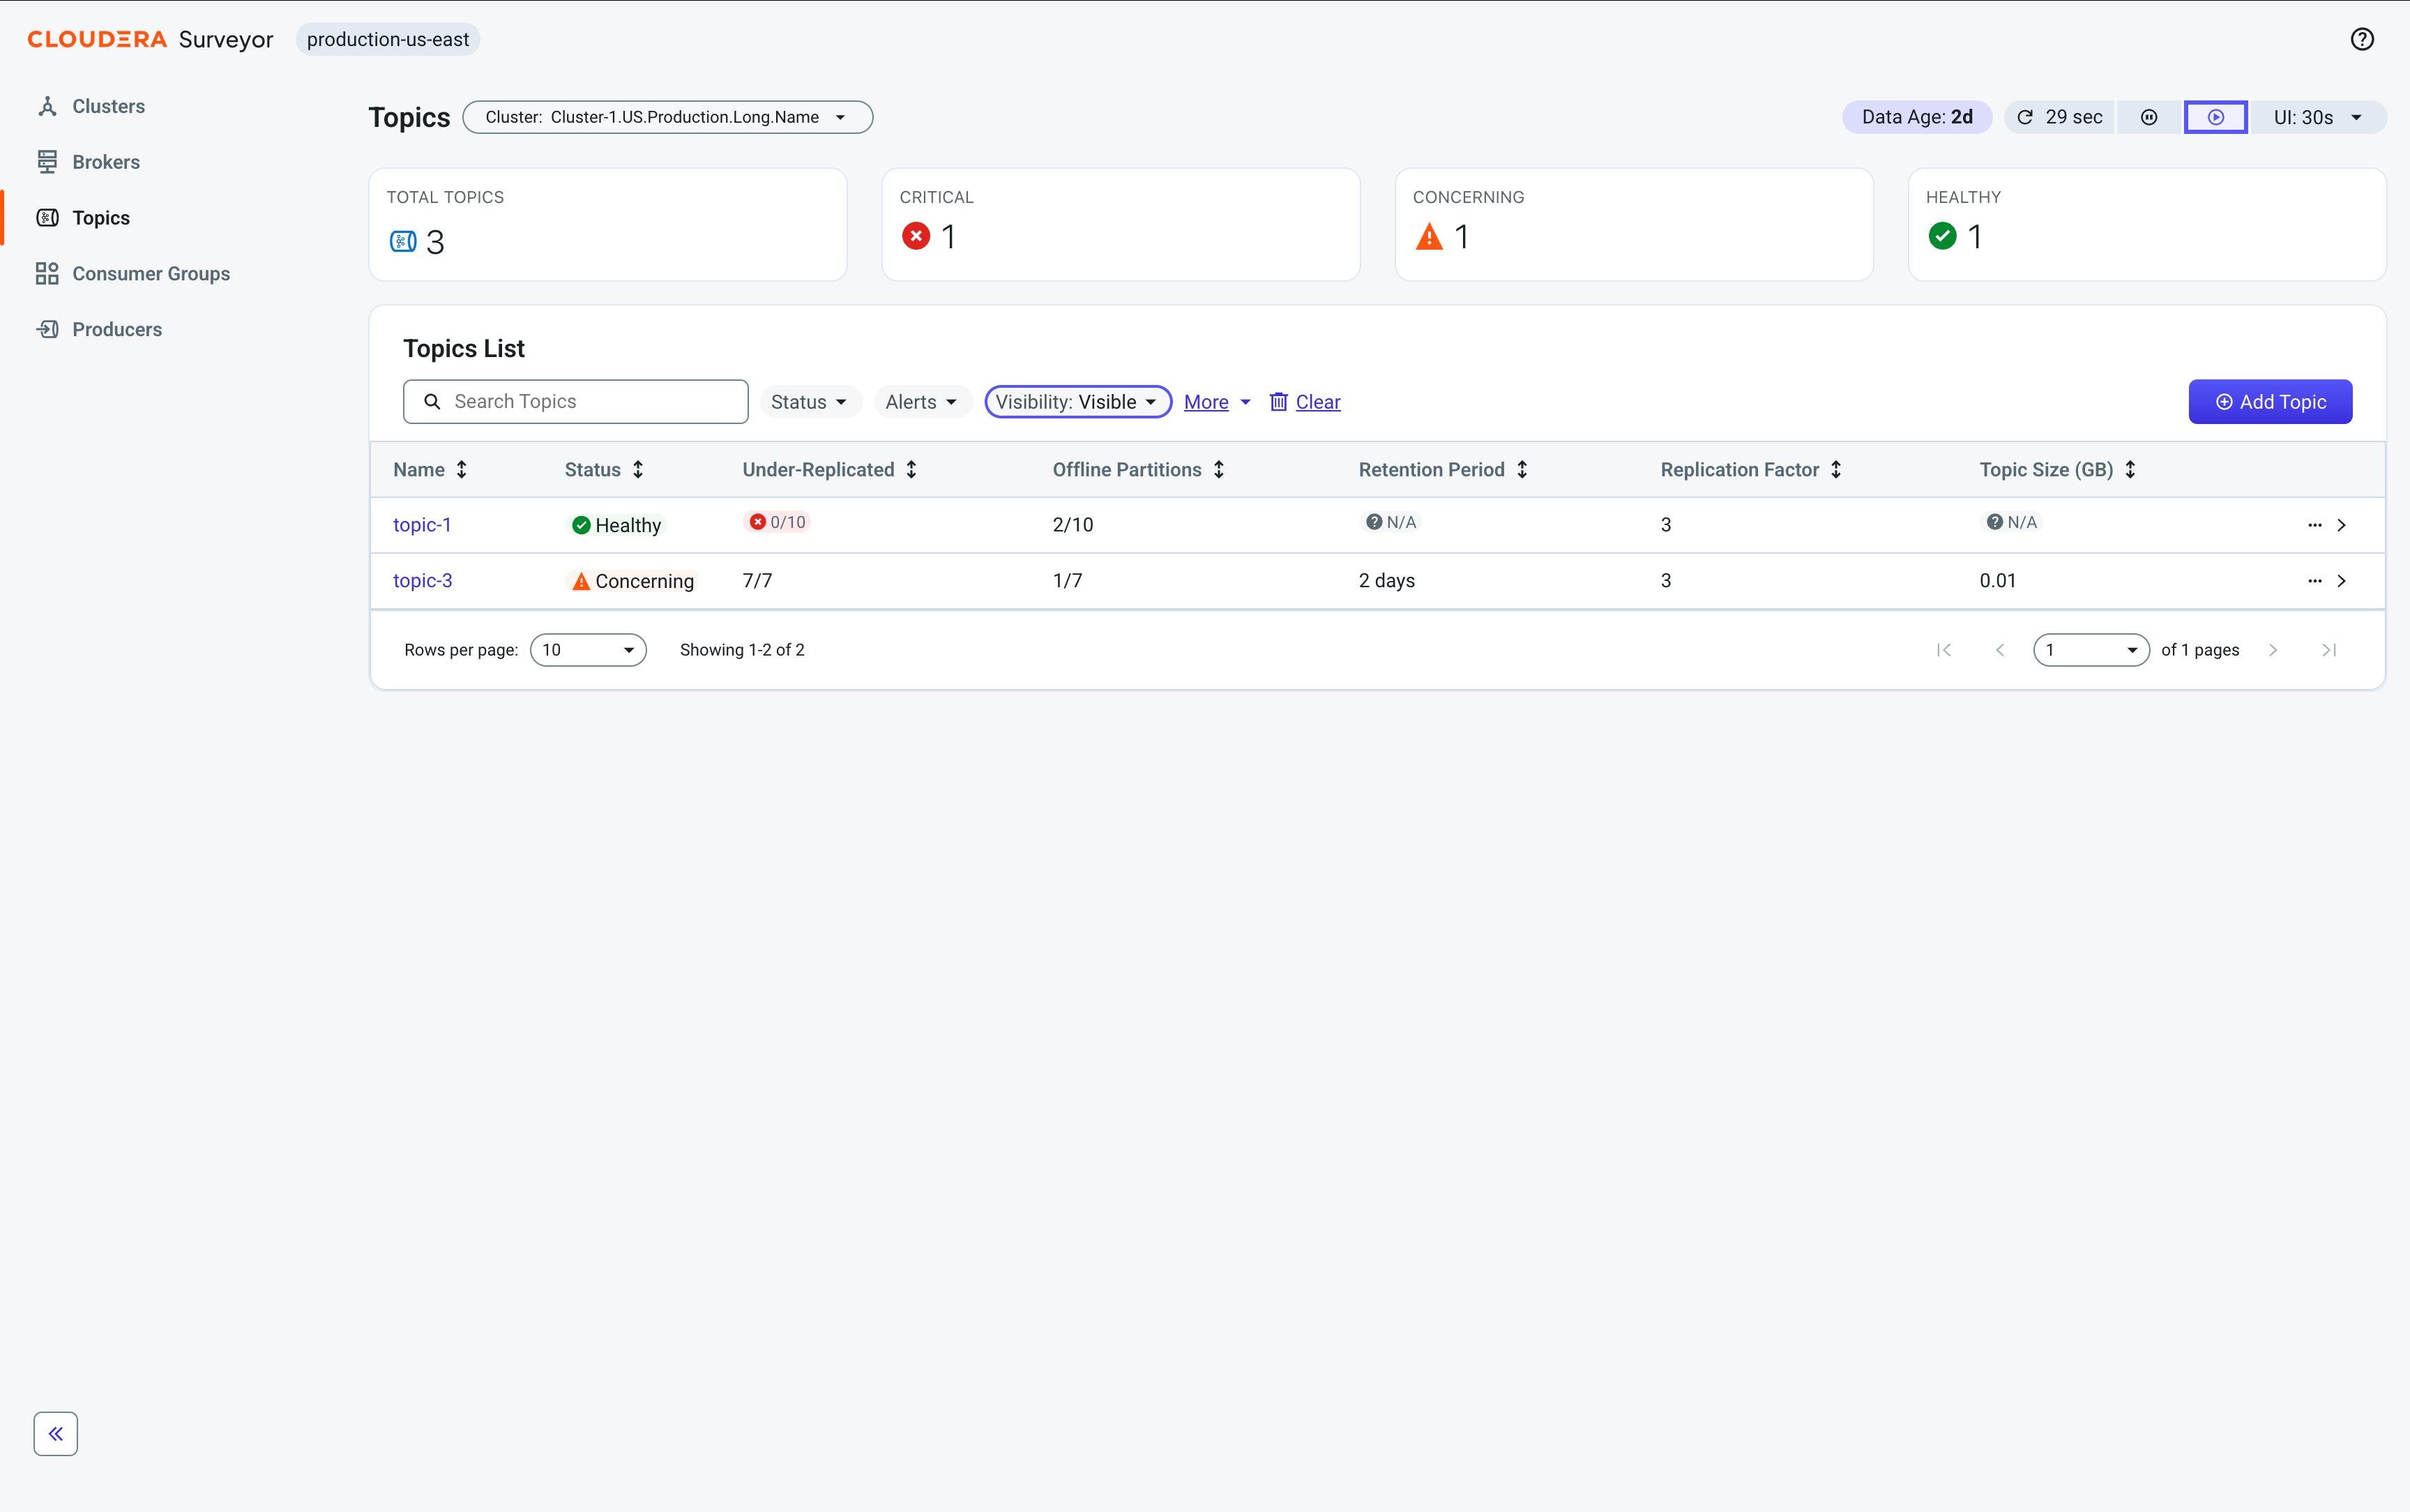Collapse the sidebar with the double-chevron icon
This screenshot has height=1512, width=2410.
(x=56, y=1433)
